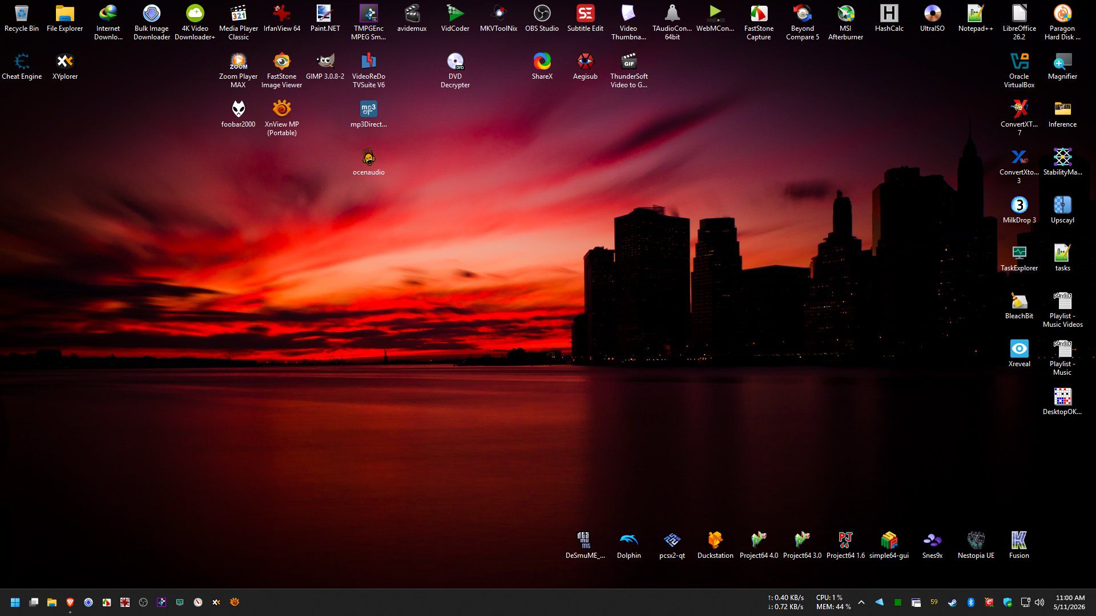Open the MKVToolNix desktop icon

click(x=498, y=19)
